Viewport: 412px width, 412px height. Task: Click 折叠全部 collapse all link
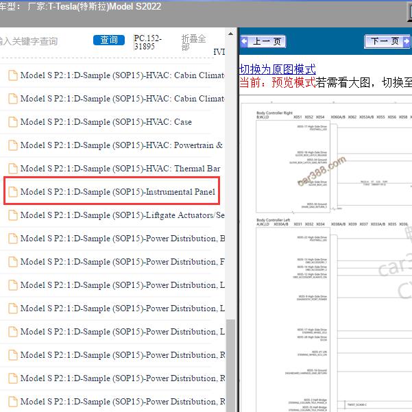pos(193,43)
